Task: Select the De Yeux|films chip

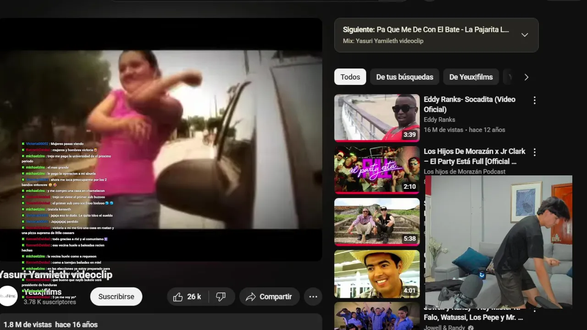Action: 471,77
